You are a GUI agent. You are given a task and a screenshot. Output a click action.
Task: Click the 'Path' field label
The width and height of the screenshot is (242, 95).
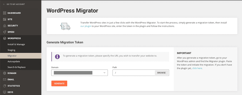tap(115, 67)
